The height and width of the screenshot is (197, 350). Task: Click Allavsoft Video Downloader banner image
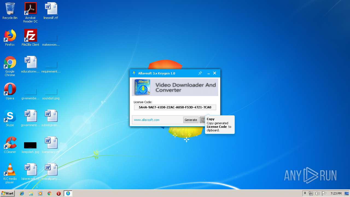point(175,87)
